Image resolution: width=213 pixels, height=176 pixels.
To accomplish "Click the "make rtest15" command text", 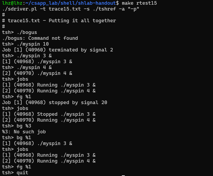I will pyautogui.click(x=139, y=3).
